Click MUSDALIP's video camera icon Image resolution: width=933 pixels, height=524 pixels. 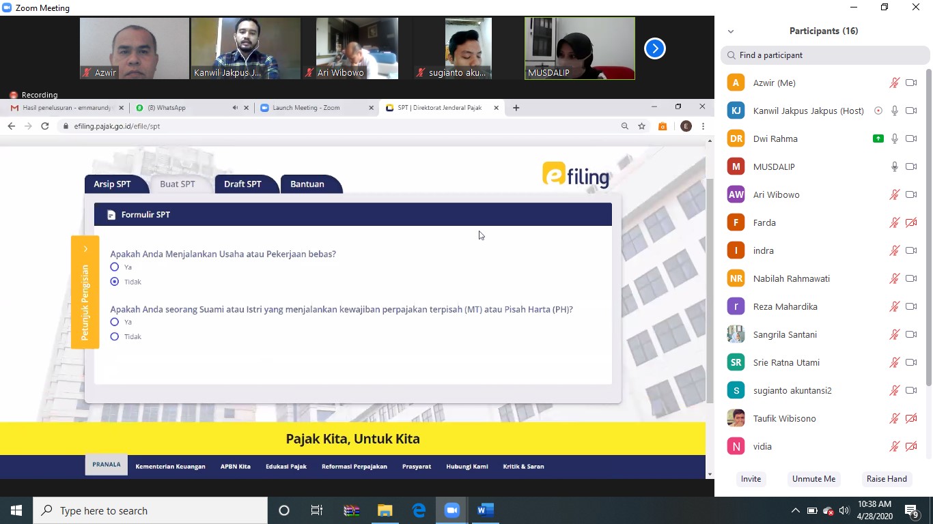[910, 166]
